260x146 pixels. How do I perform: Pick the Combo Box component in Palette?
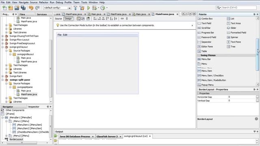click(205, 19)
